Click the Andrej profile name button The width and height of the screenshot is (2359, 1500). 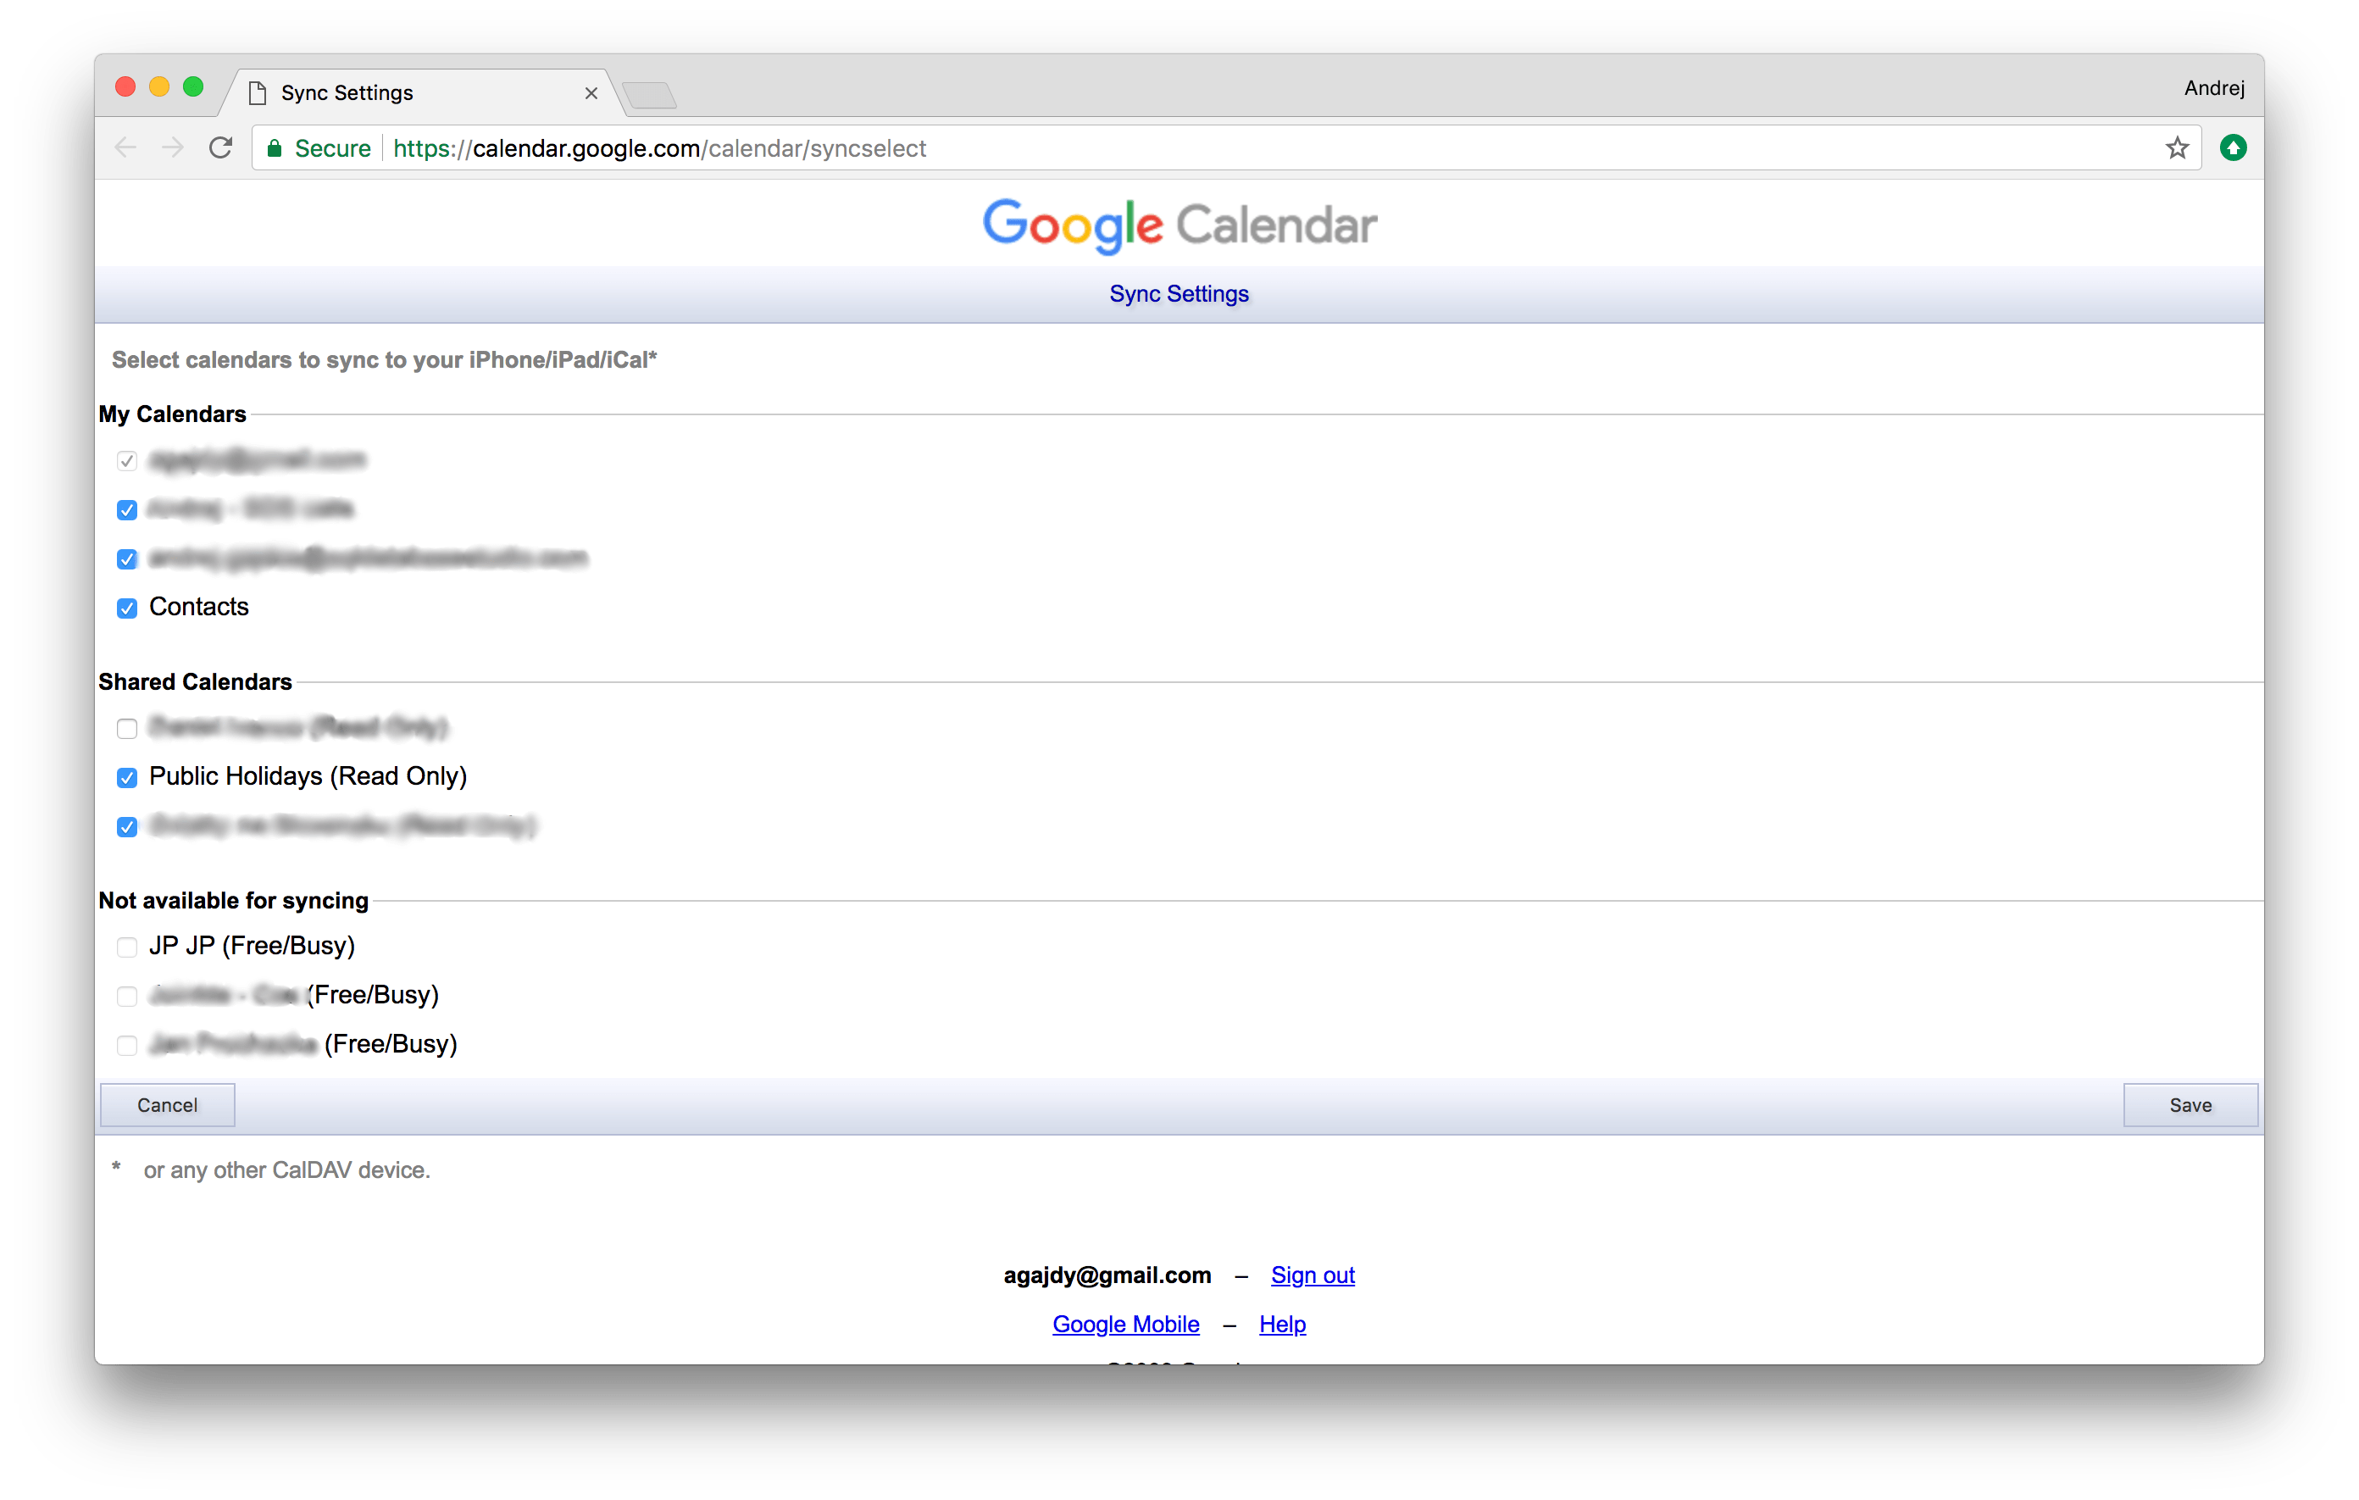point(2213,88)
